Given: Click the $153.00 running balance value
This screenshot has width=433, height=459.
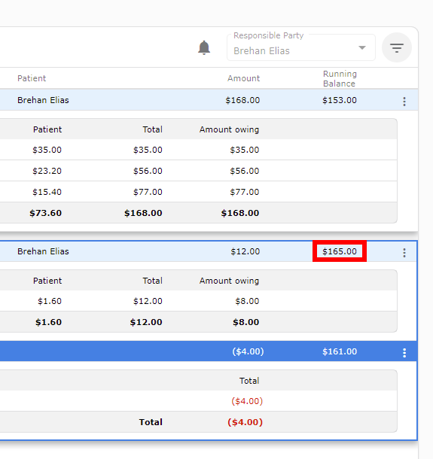Looking at the screenshot, I should click(x=340, y=100).
